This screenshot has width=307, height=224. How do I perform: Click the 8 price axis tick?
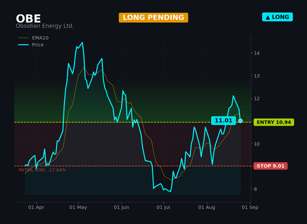click(x=255, y=189)
